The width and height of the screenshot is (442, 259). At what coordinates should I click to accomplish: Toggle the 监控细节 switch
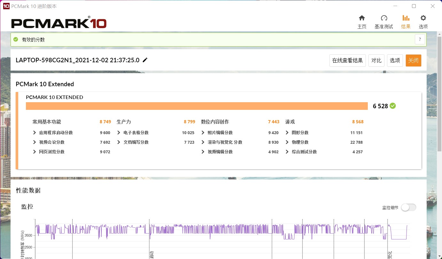tap(408, 207)
